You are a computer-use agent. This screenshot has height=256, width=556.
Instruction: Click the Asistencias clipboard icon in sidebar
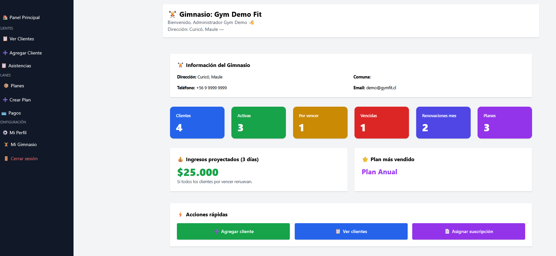tap(4, 66)
